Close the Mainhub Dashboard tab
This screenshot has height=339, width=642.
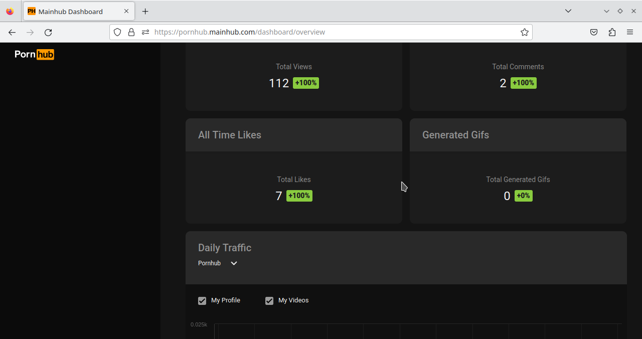pos(126,11)
